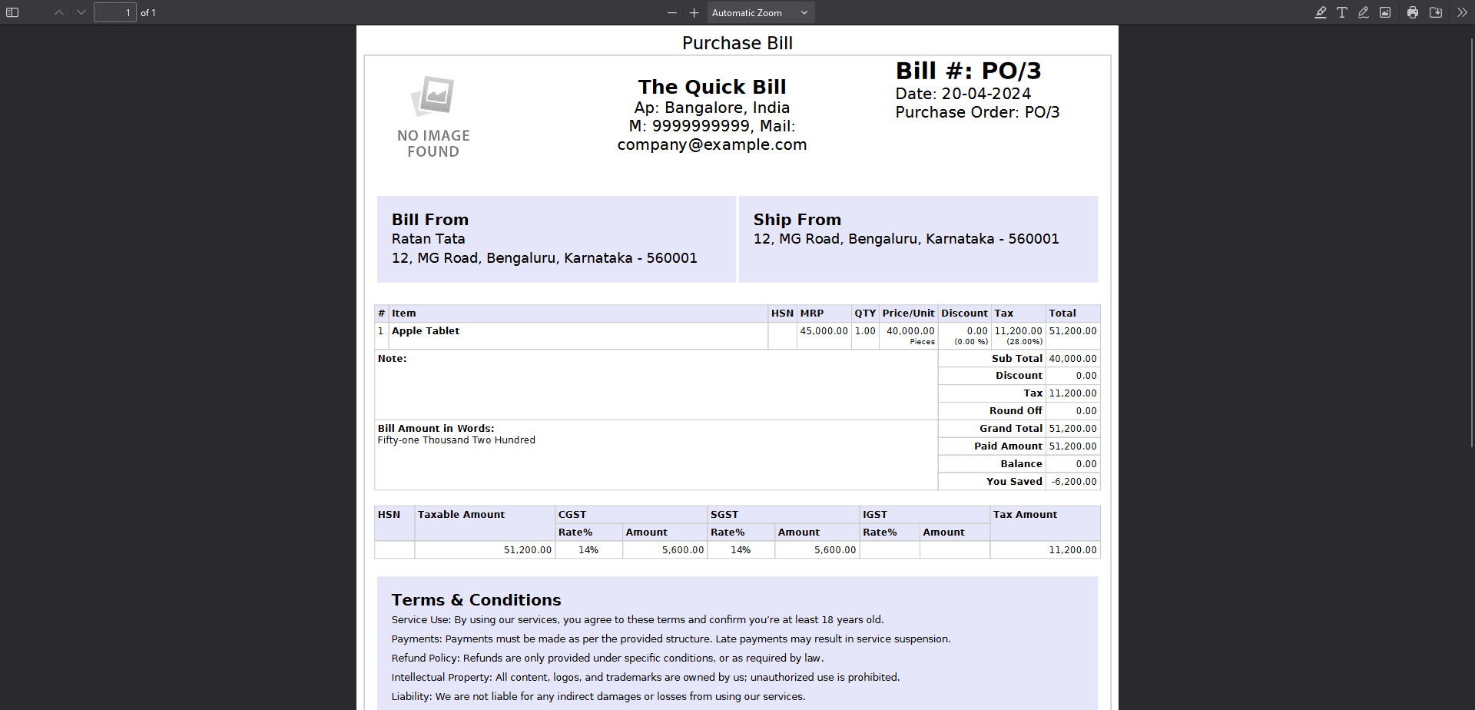
Task: Expand the more tools chevron menu
Action: [1462, 12]
